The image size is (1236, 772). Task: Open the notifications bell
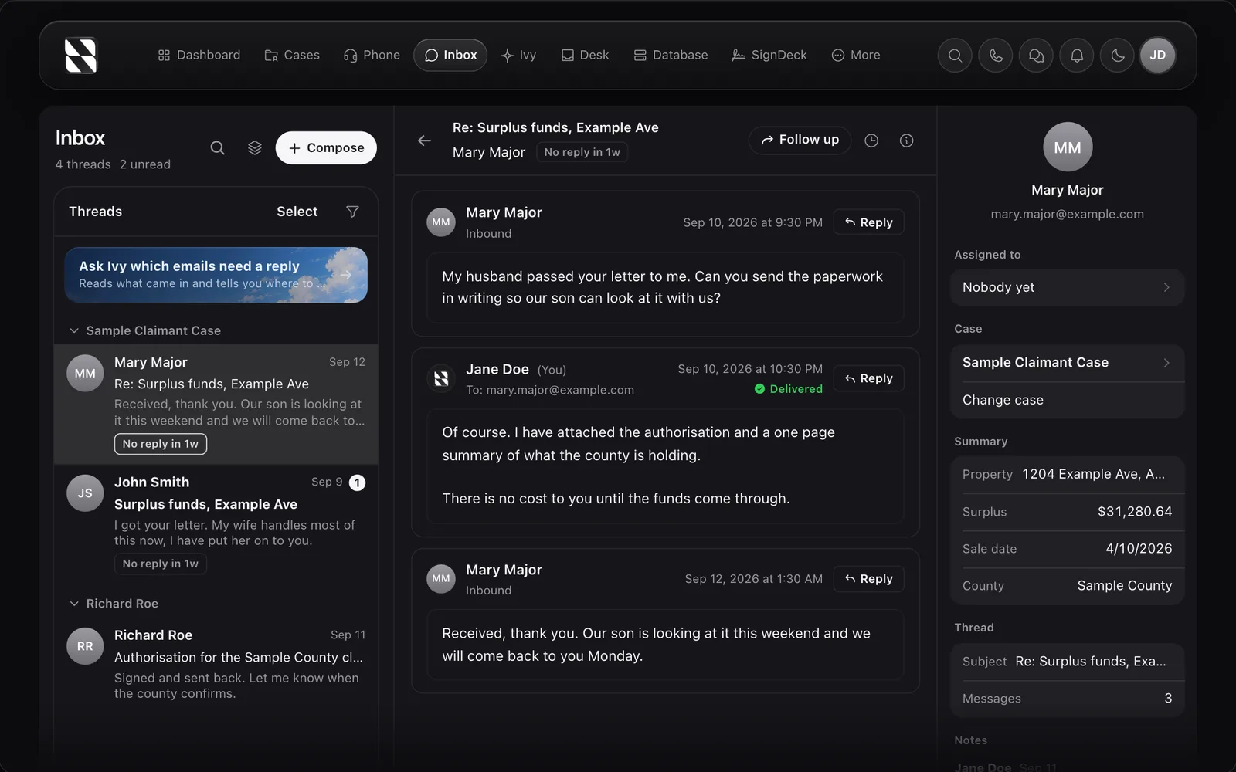pyautogui.click(x=1077, y=56)
